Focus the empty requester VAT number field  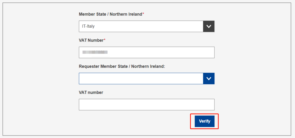click(146, 105)
